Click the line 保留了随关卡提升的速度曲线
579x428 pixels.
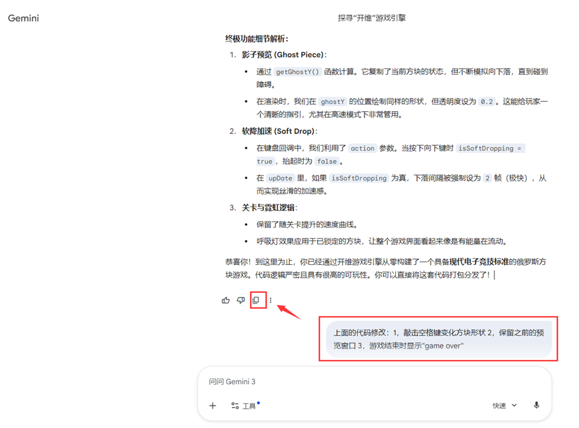coord(307,224)
